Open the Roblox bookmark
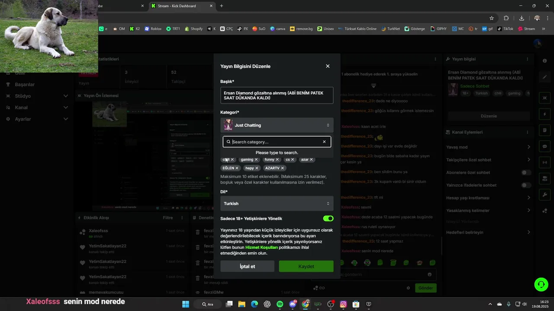The width and height of the screenshot is (554, 311). coord(153,29)
